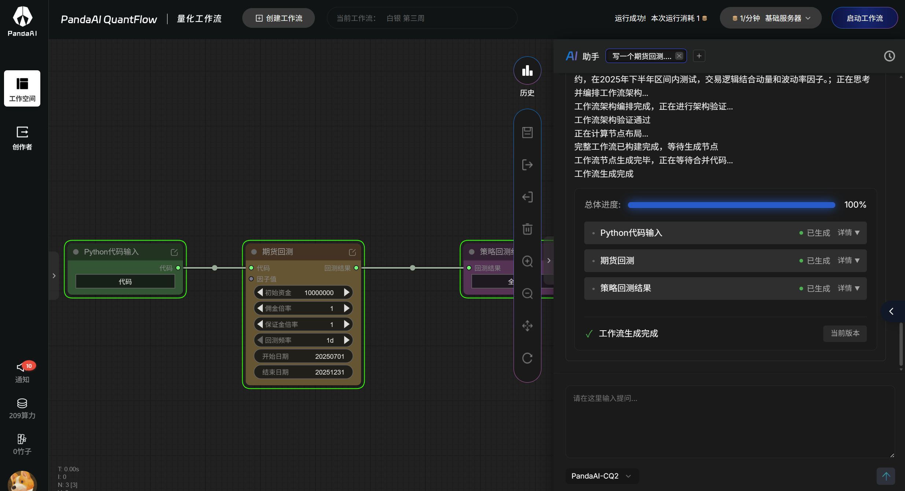Image resolution: width=905 pixels, height=491 pixels.
Task: Fit view with four-arrow move icon
Action: 527,326
